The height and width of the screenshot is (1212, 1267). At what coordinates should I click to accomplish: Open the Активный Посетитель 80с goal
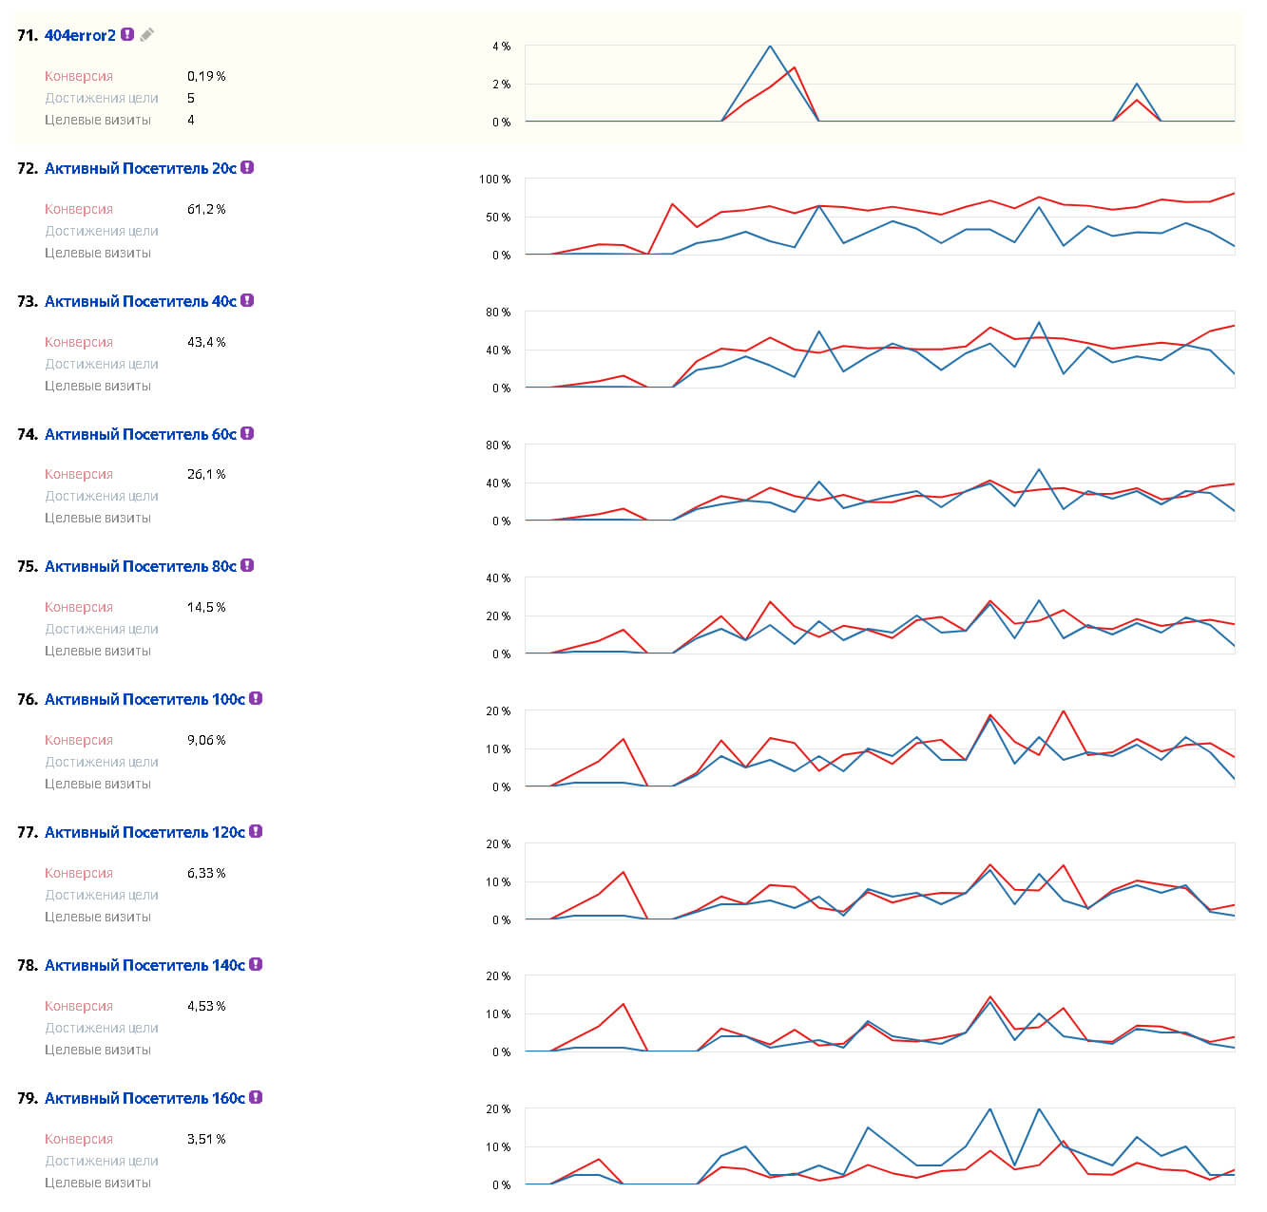141,566
